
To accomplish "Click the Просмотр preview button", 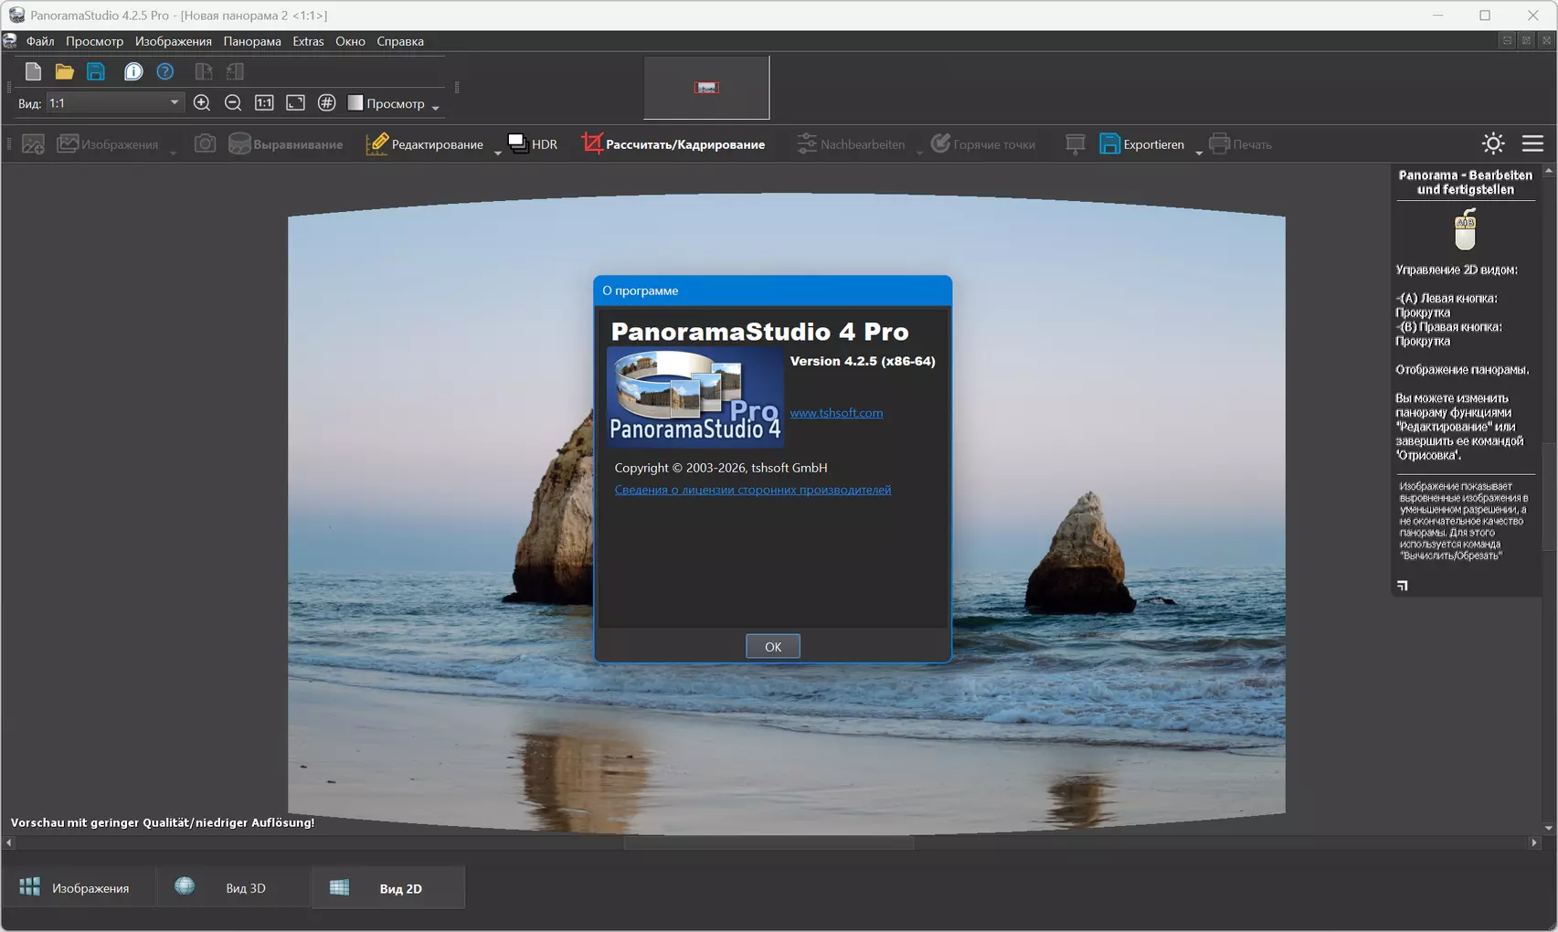I will point(387,103).
